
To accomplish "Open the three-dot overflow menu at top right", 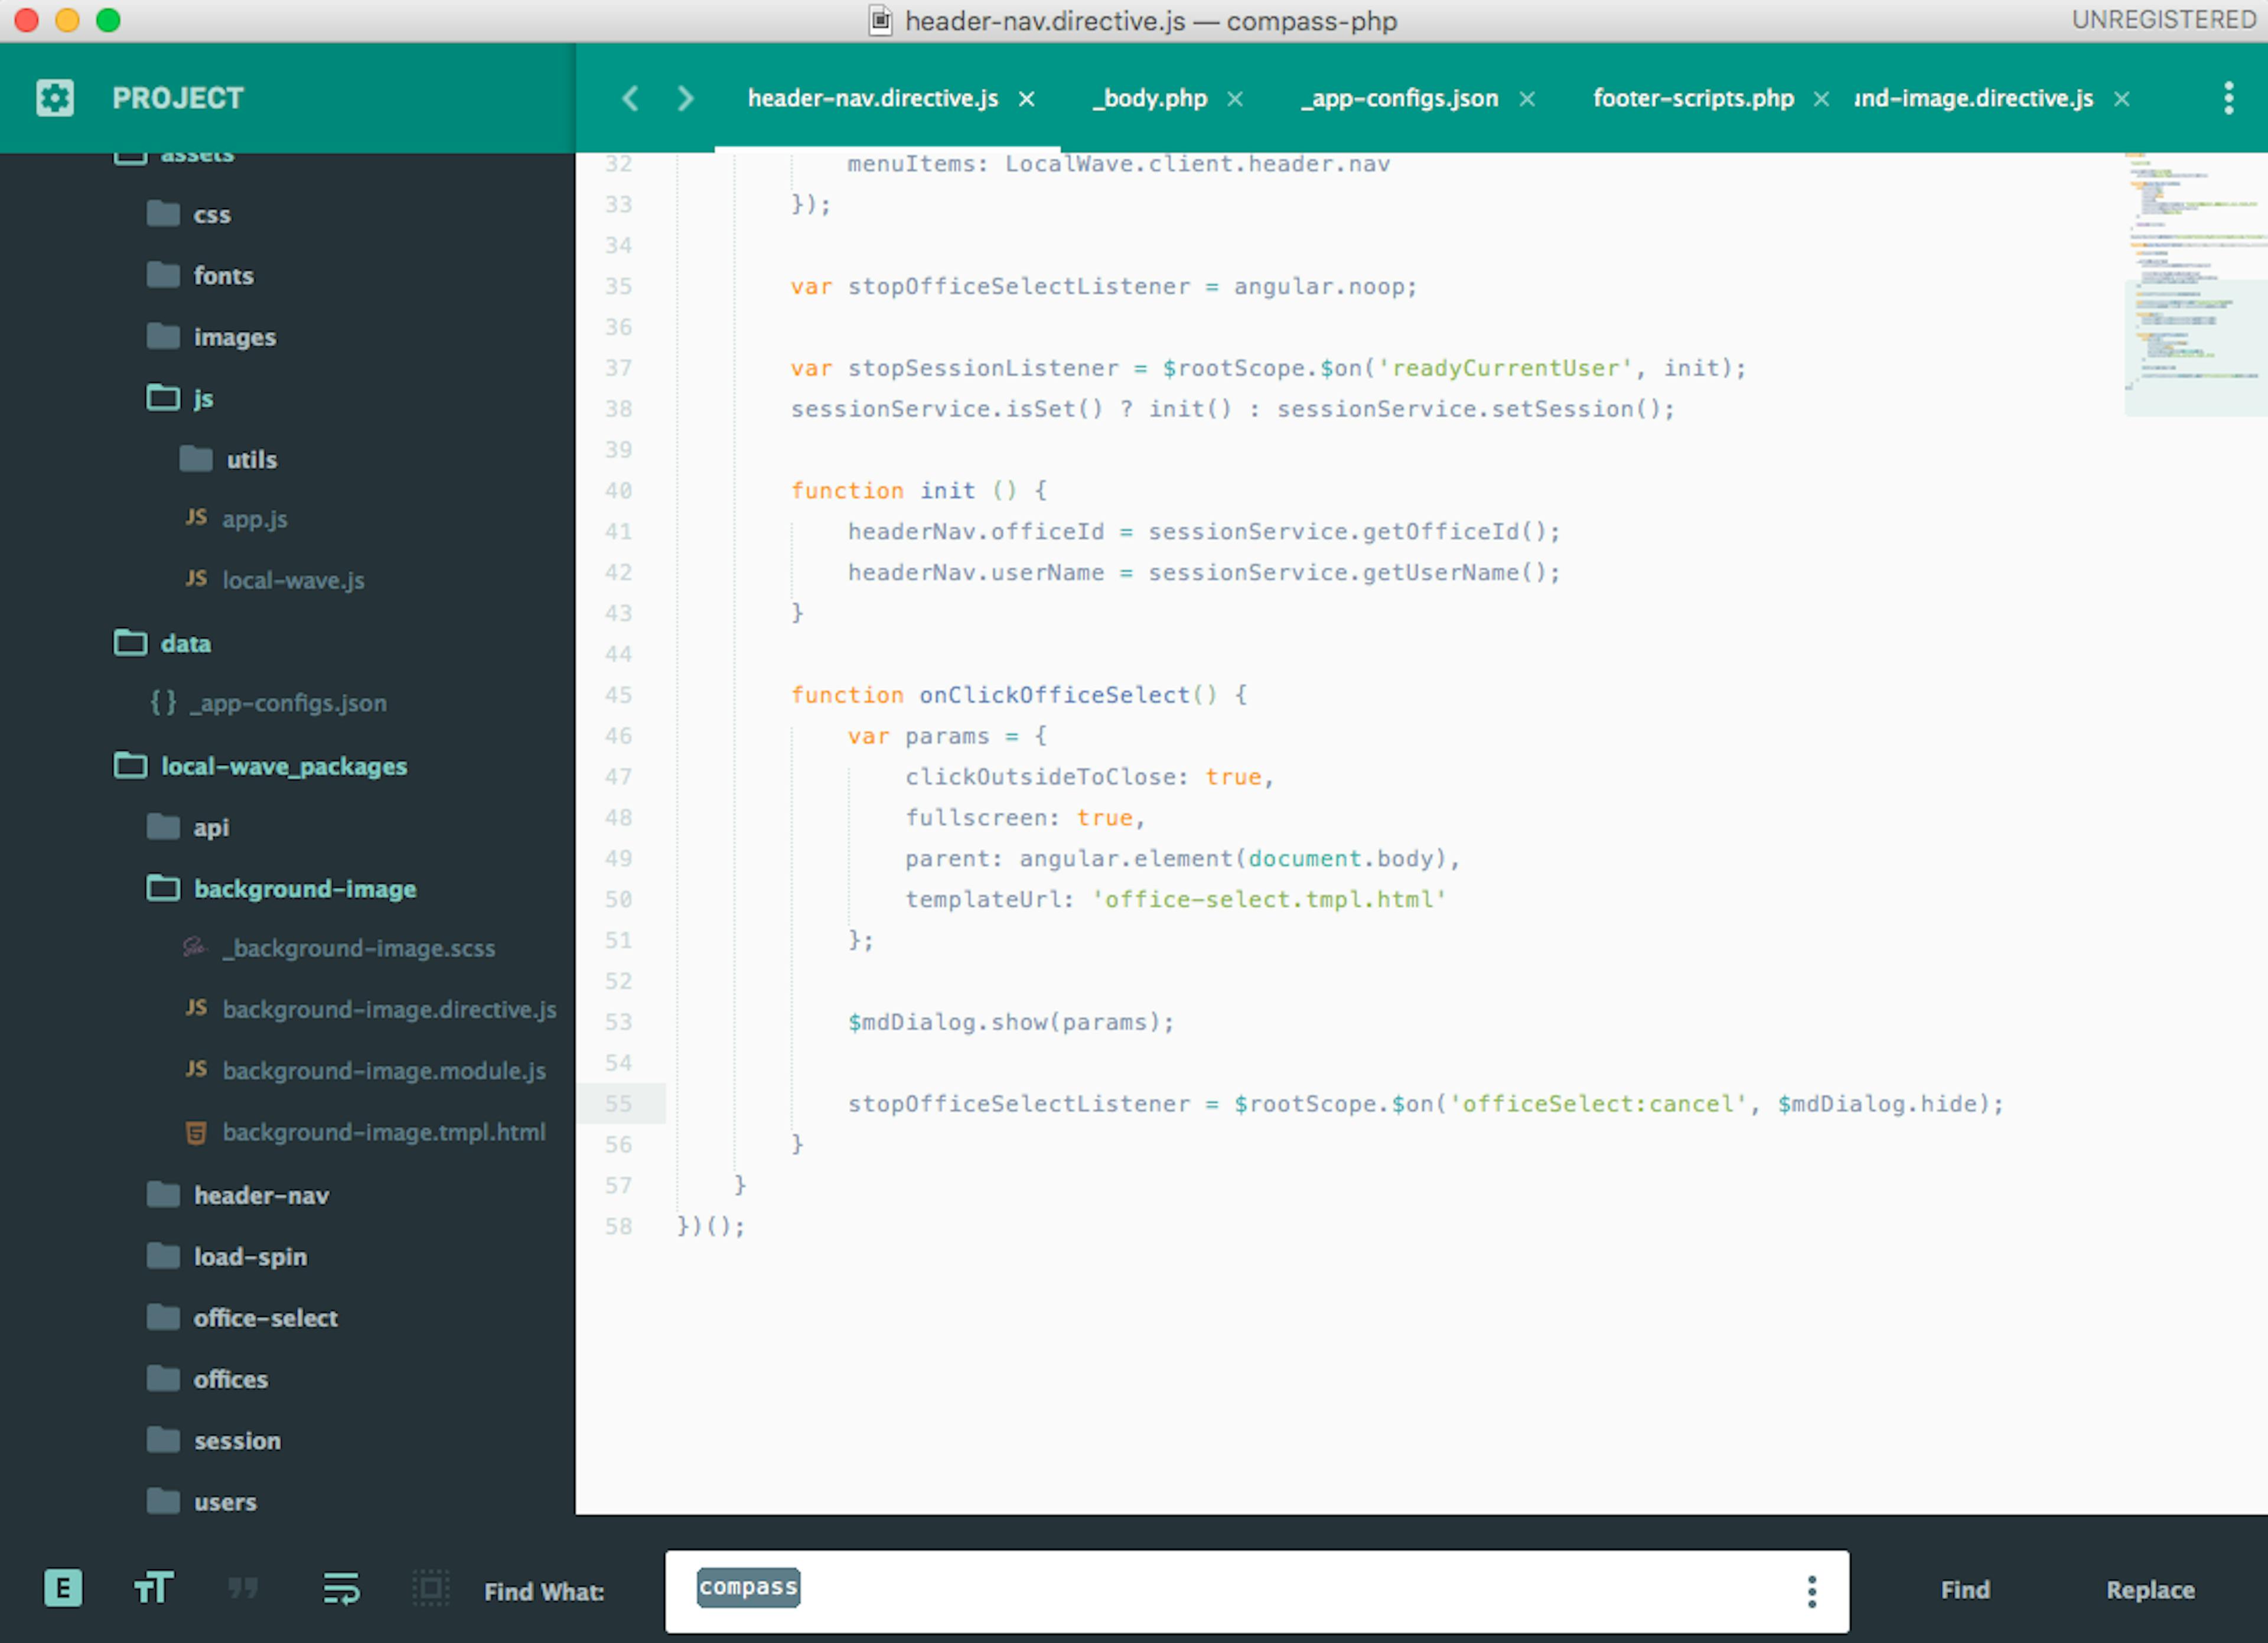I will point(2228,97).
